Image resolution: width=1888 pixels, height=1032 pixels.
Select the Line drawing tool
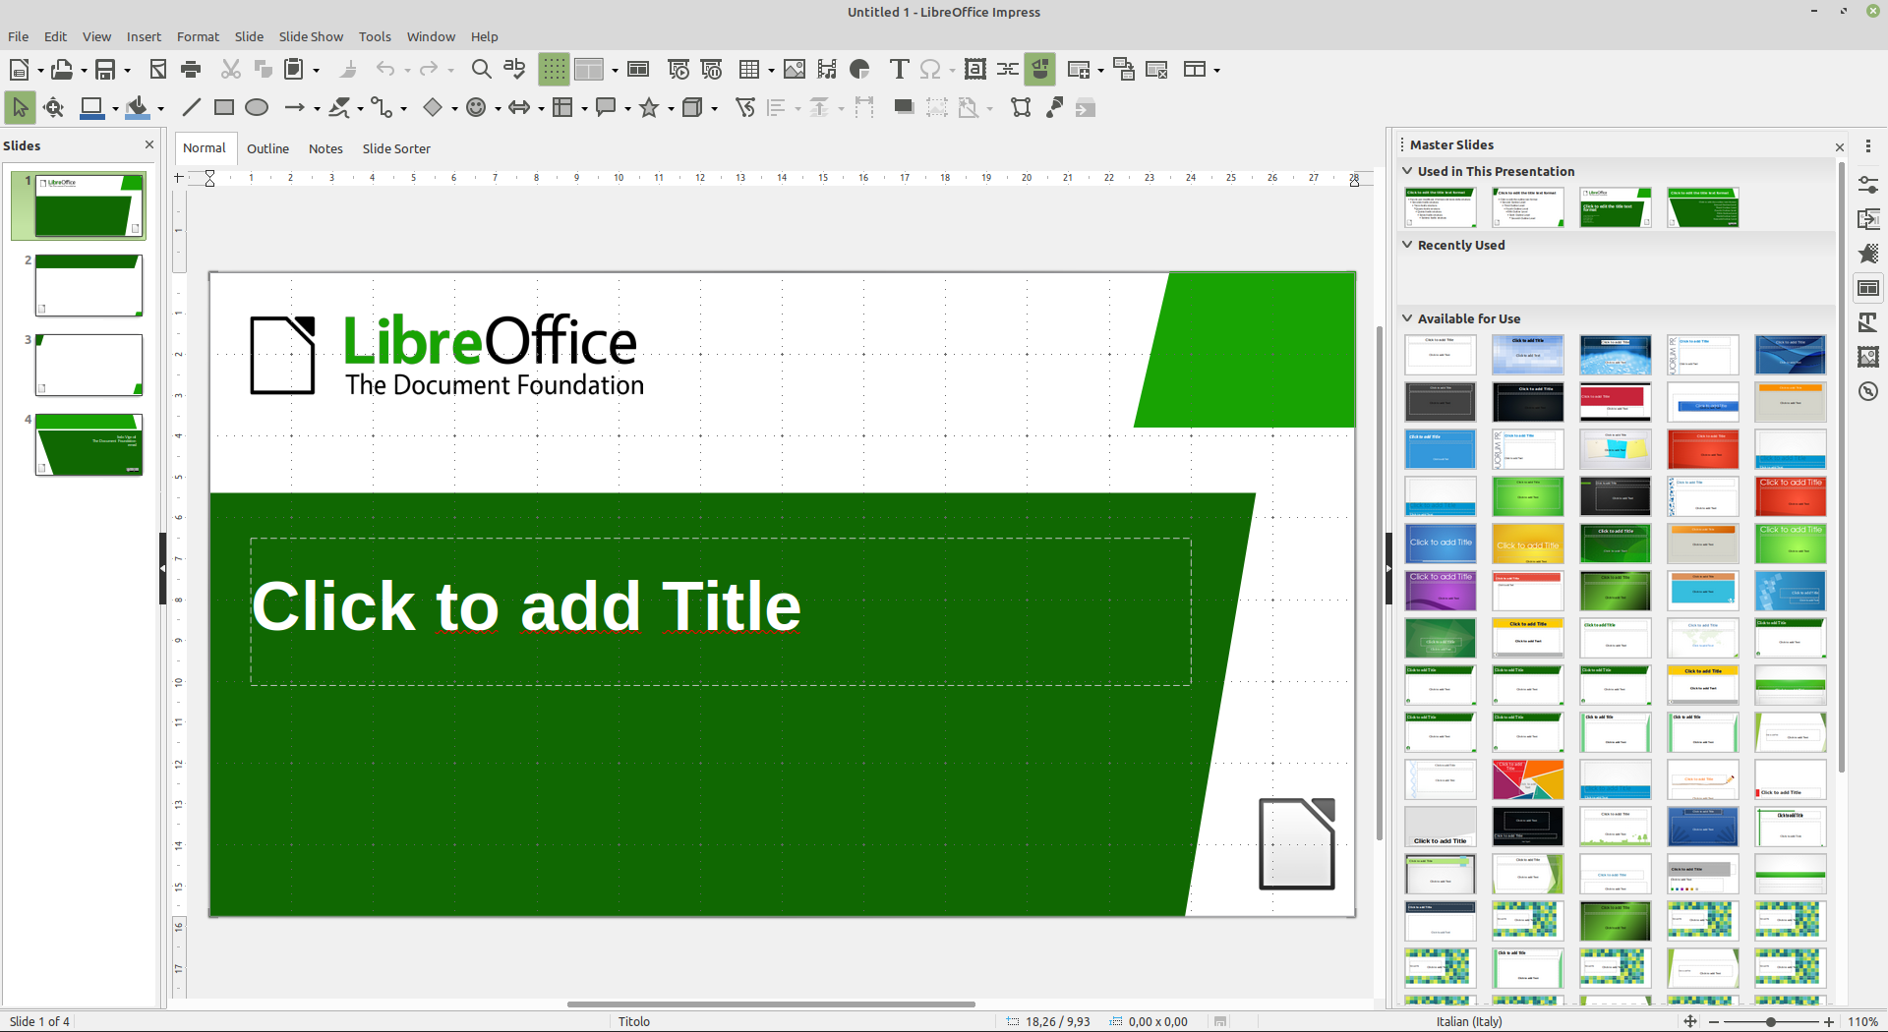click(192, 108)
